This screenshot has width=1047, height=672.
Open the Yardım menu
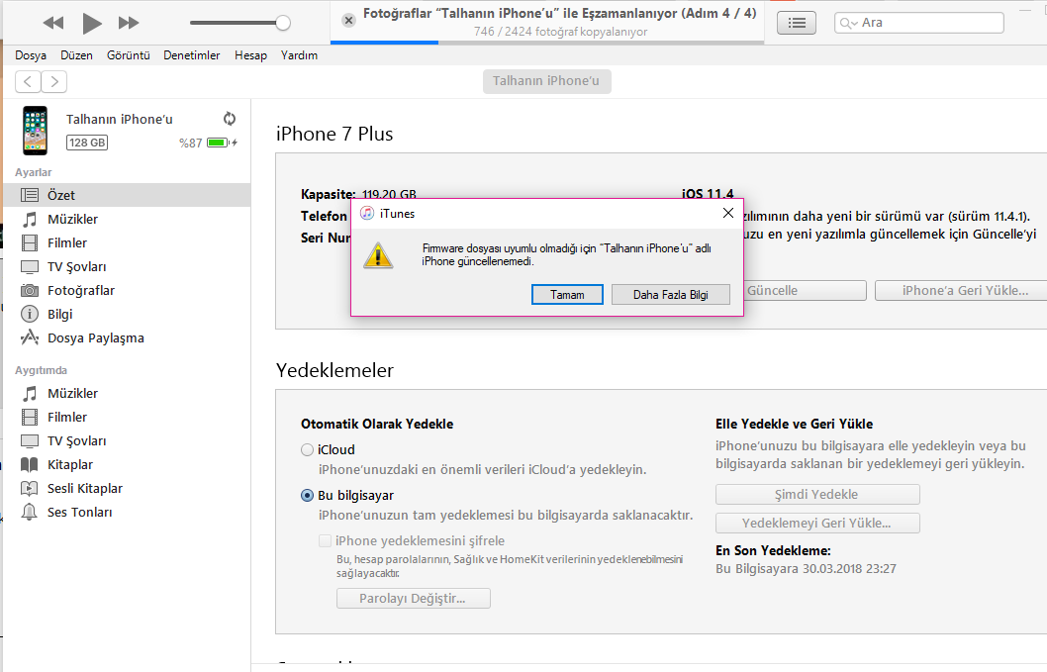click(299, 55)
